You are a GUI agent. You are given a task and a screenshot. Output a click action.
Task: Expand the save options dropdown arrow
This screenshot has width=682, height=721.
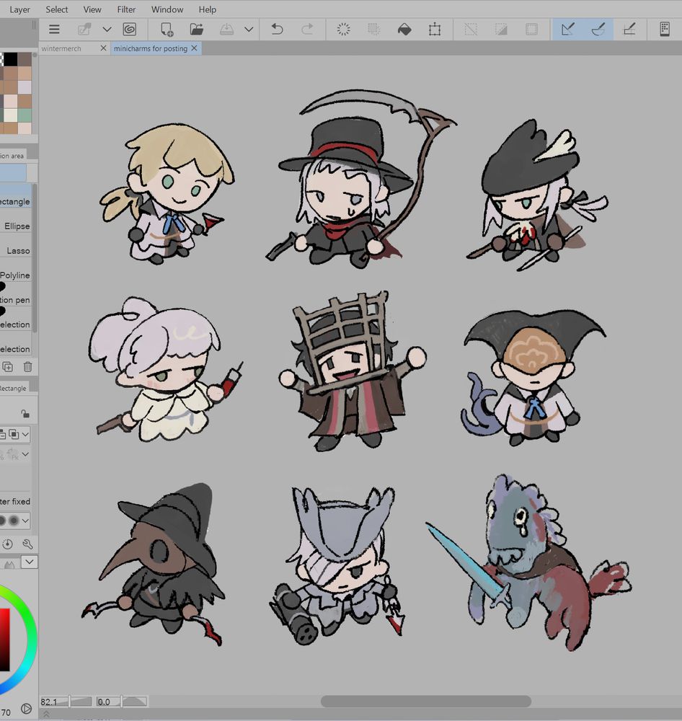[249, 30]
